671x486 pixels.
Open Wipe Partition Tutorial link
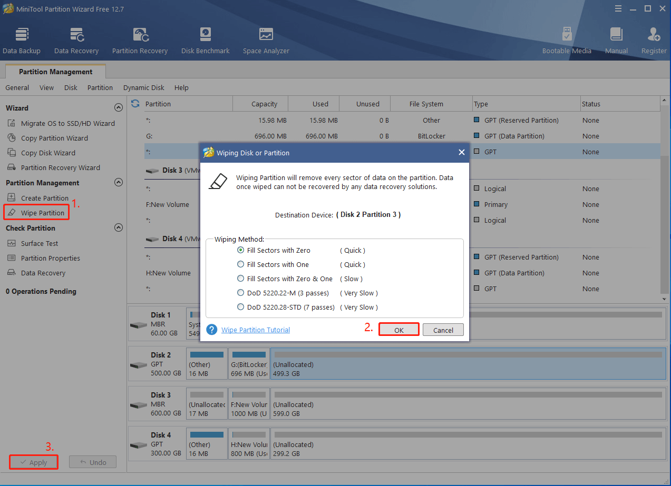point(256,330)
